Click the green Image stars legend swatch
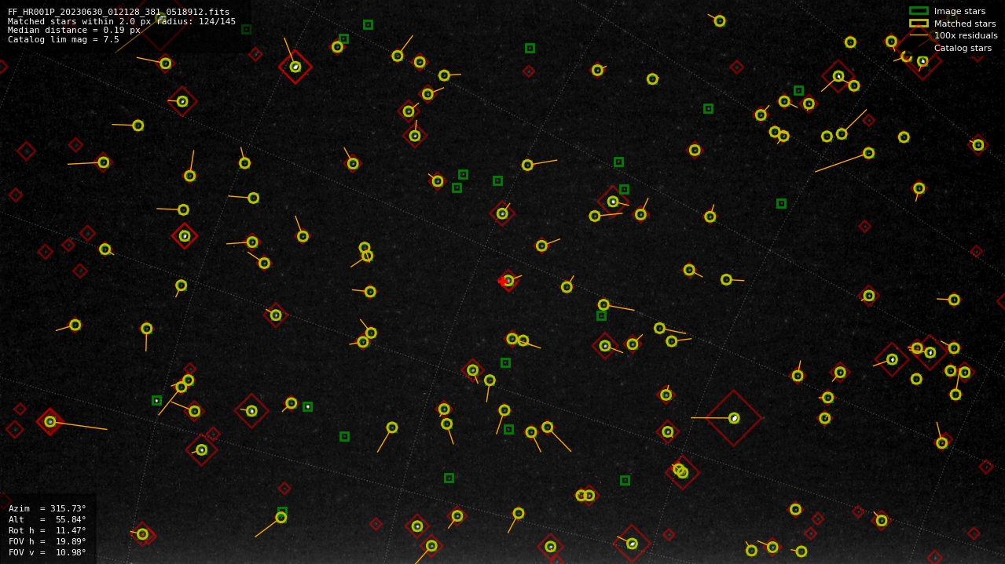Viewport: 1005px width, 564px height. 919,11
